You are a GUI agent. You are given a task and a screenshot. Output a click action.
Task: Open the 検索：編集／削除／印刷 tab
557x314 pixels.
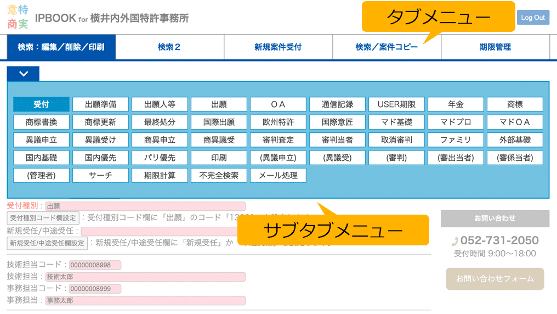pos(61,47)
